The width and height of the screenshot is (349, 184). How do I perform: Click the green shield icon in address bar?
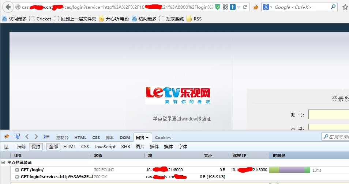[218, 7]
